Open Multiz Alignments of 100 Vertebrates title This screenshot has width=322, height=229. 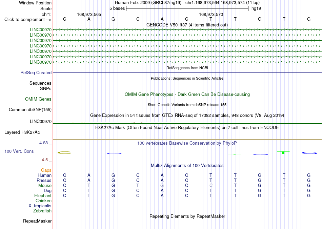[187, 166]
